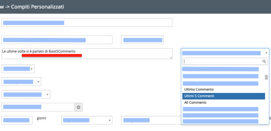Click the Compiti Personalizzati header title

[37, 7]
